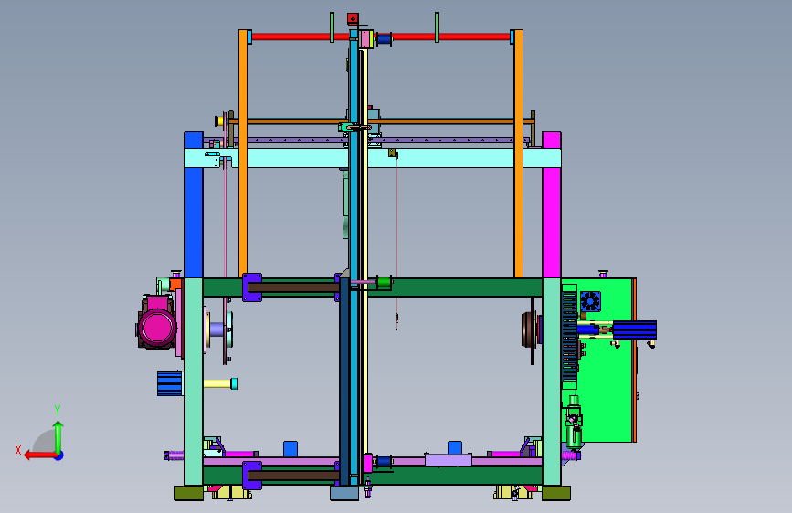
Task: Select the magenta vertical column upper right
Action: (x=552, y=205)
